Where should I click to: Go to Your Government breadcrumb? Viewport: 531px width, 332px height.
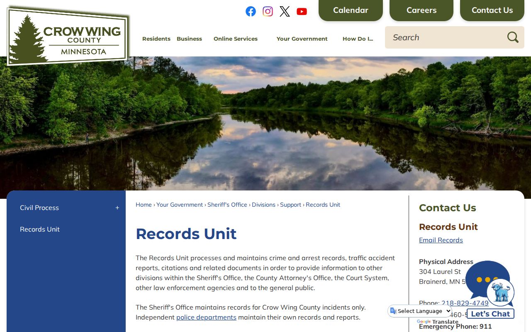[180, 205]
